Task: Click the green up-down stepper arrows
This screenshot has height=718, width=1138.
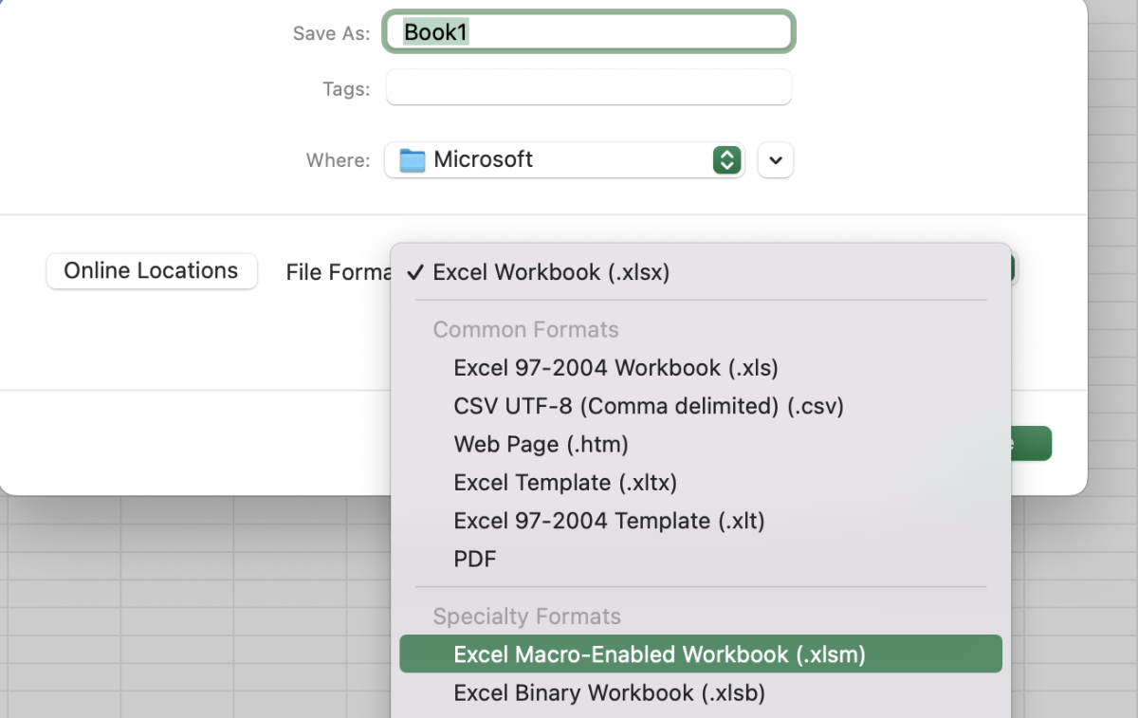Action: point(725,160)
